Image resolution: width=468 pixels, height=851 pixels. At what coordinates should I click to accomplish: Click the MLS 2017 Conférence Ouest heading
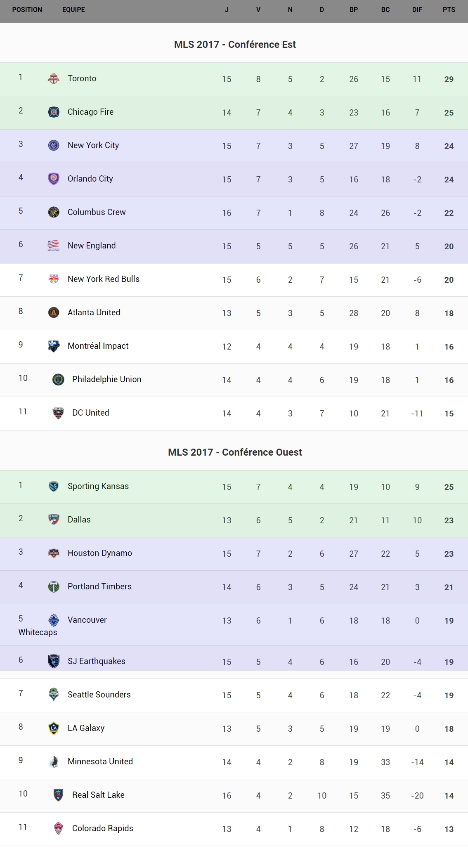235,452
